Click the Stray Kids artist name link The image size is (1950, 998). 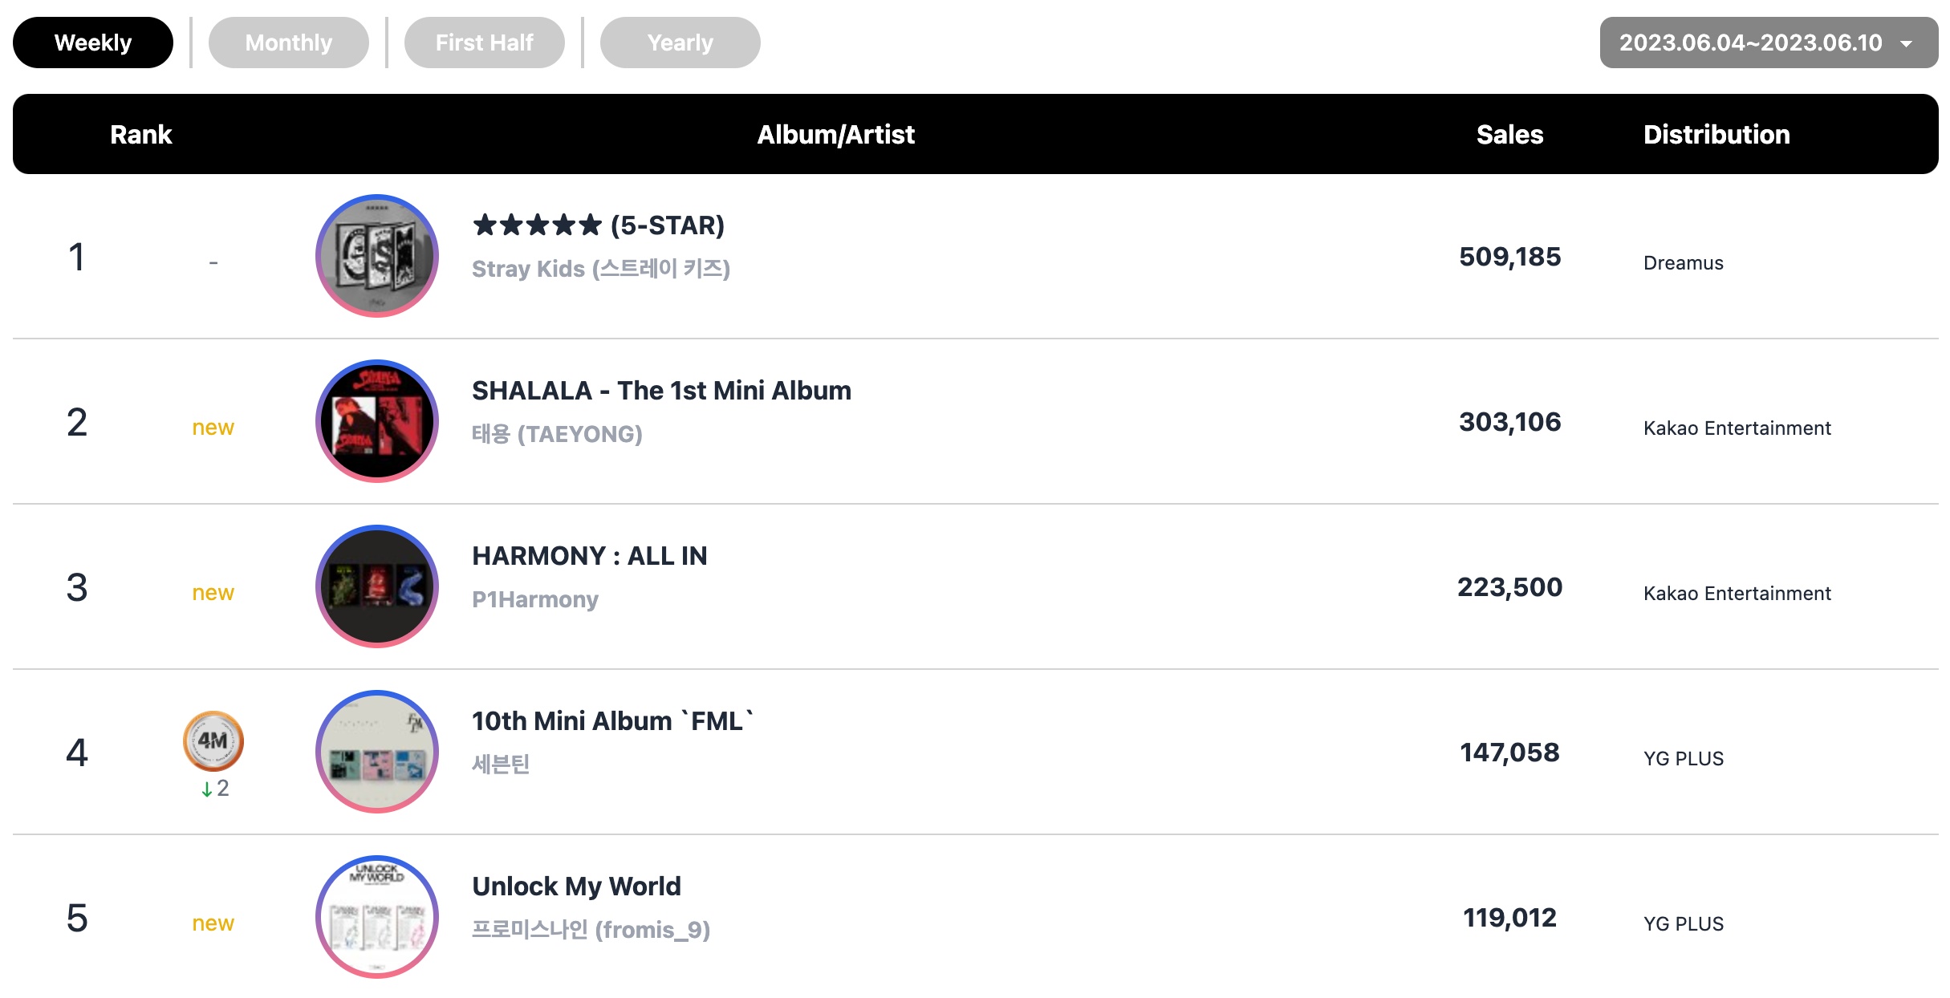click(601, 269)
